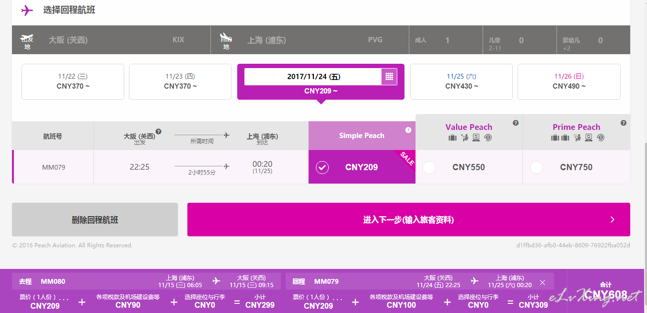Click the 所需时间 label in table header
Viewport: 647px width, 313px height.
click(202, 141)
